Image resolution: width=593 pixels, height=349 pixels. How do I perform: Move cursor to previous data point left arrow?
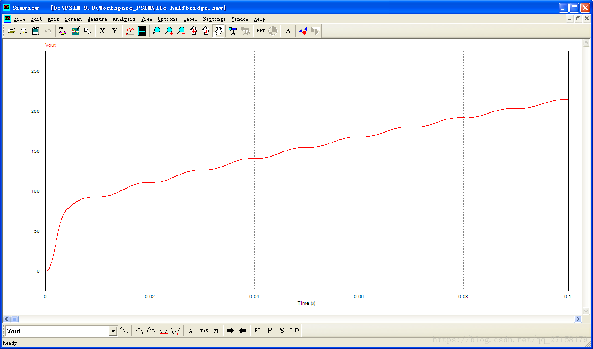pyautogui.click(x=242, y=331)
